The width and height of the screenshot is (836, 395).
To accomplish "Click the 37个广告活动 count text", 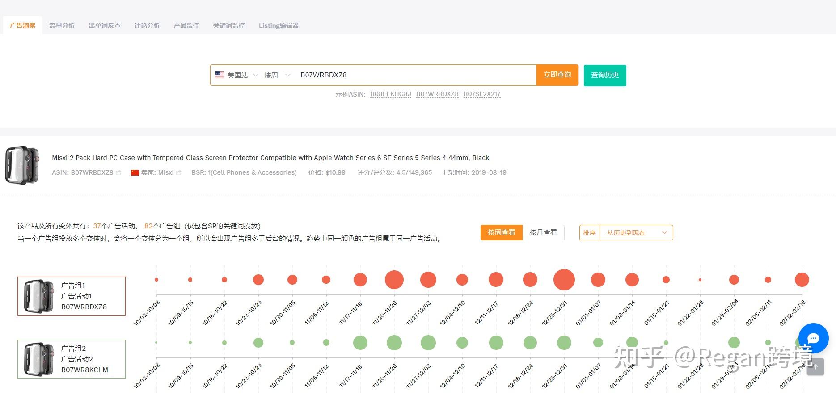I will pos(114,226).
